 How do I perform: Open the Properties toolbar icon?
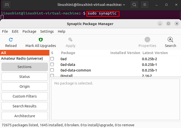[147, 40]
